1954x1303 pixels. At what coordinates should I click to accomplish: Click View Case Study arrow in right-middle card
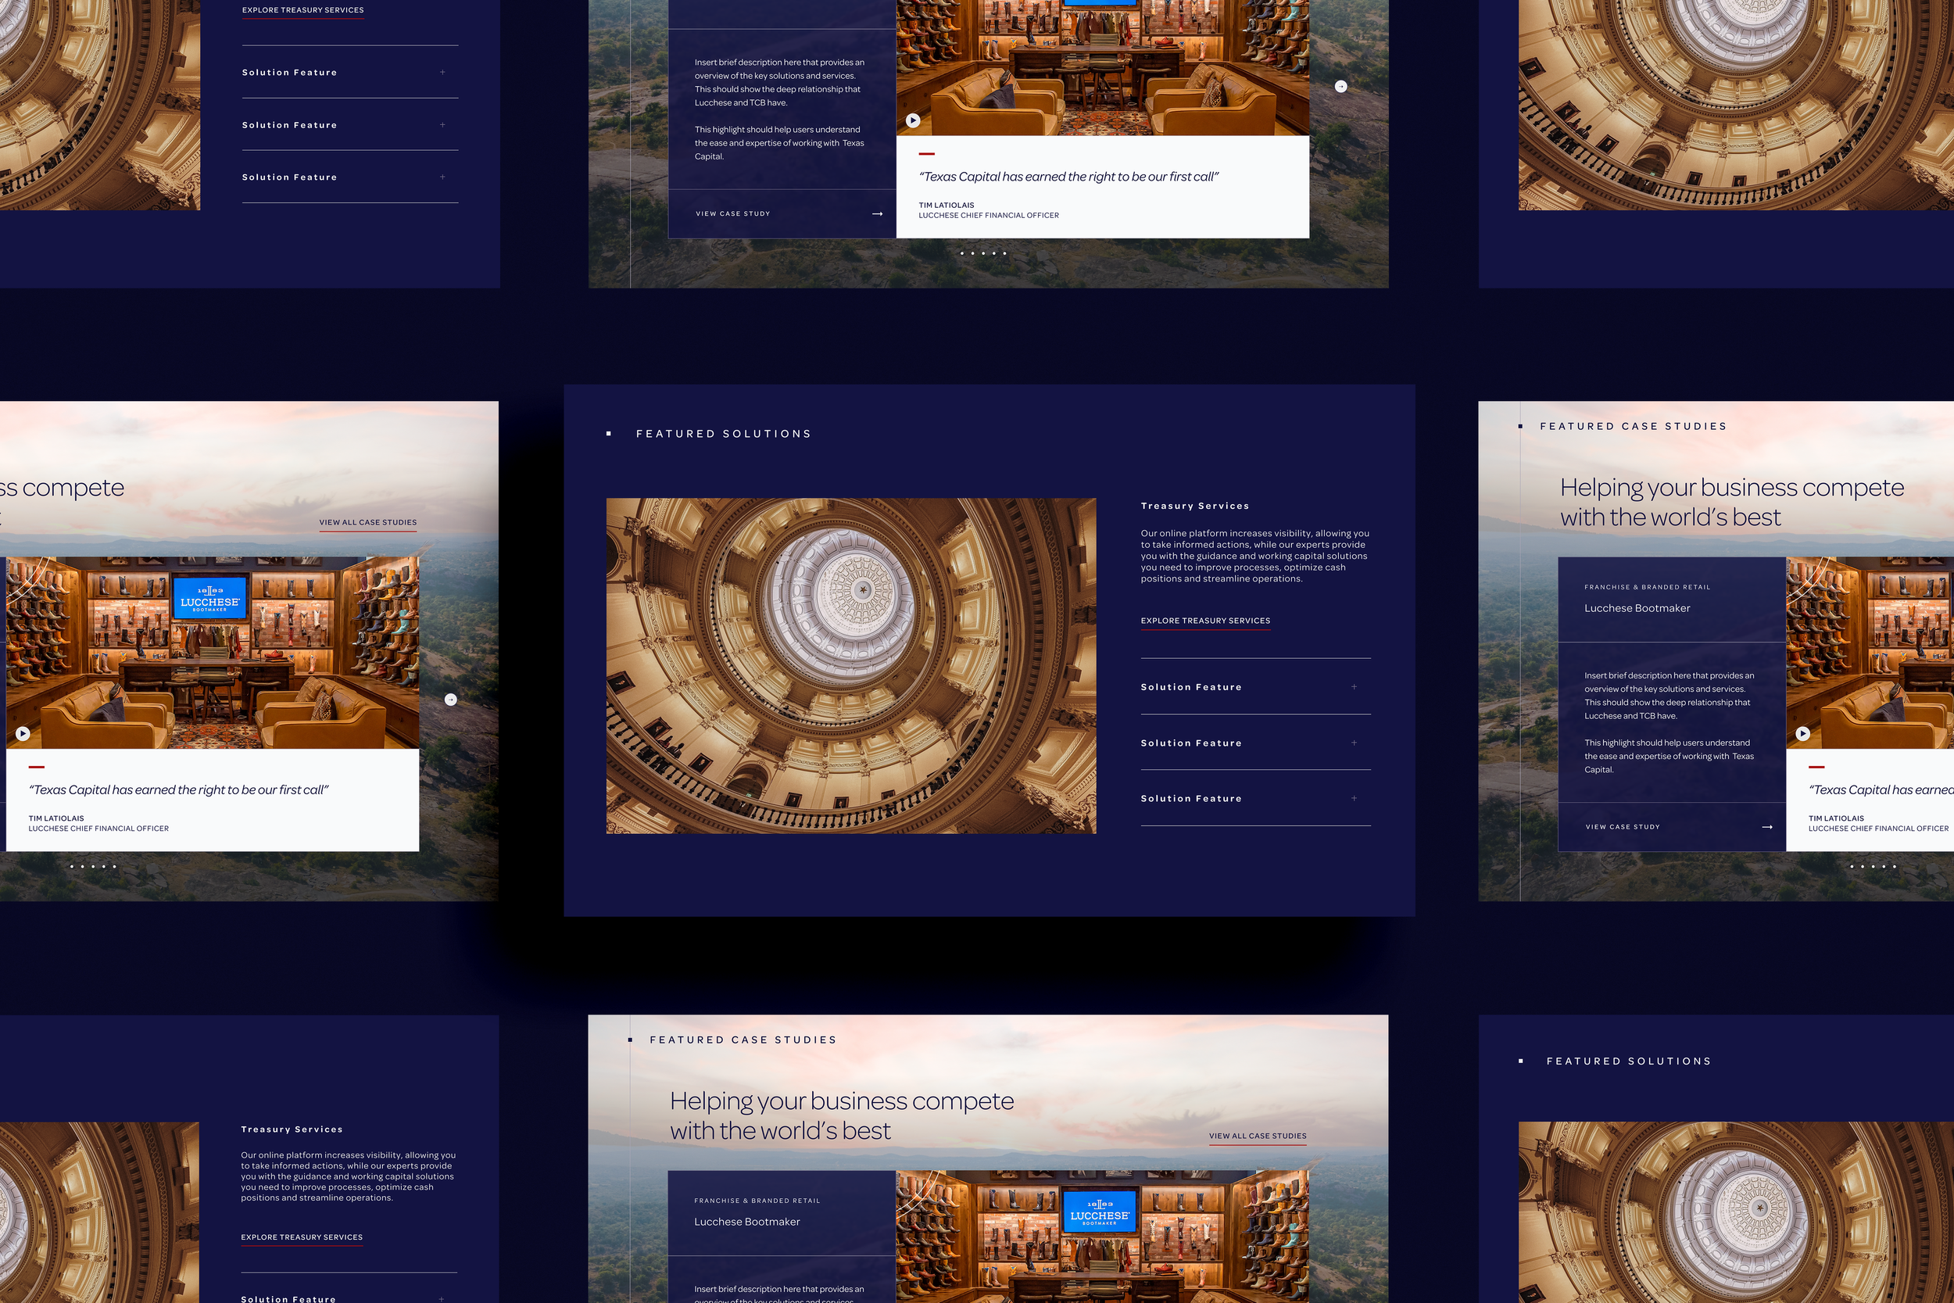point(1766,827)
